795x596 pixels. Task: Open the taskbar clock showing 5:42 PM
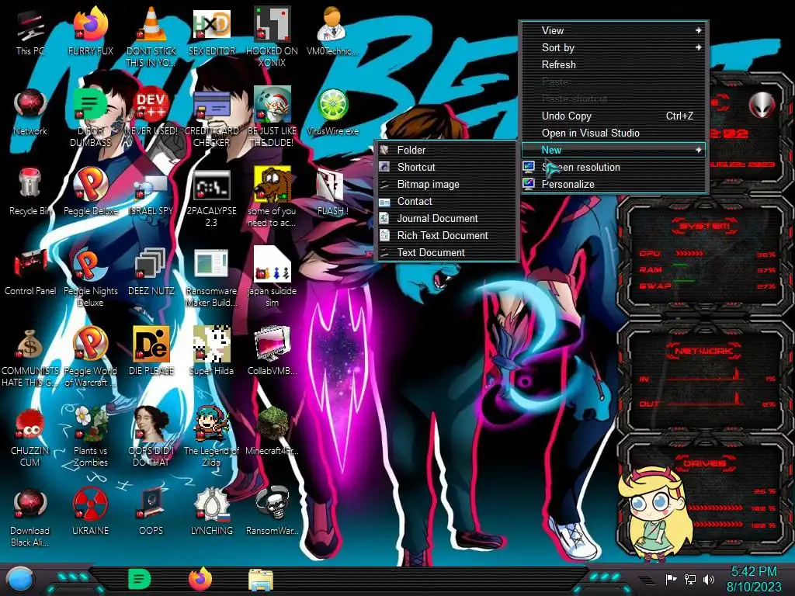point(754,579)
